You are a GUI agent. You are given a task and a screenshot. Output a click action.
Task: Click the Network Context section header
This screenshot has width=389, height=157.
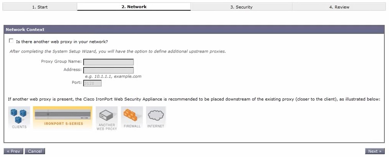25,30
